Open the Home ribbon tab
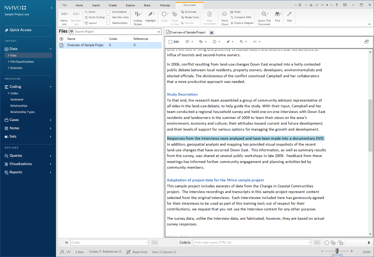The width and height of the screenshot is (374, 257). [x=79, y=5]
